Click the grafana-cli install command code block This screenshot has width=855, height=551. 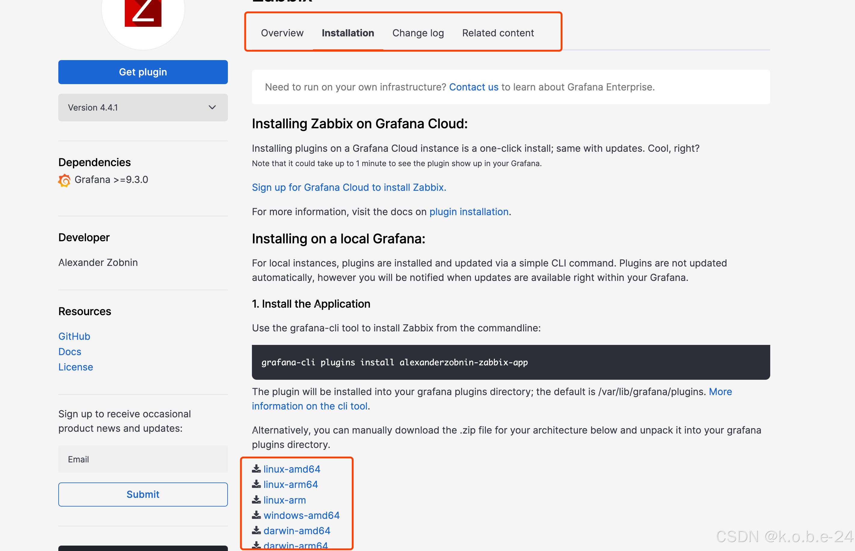point(510,362)
